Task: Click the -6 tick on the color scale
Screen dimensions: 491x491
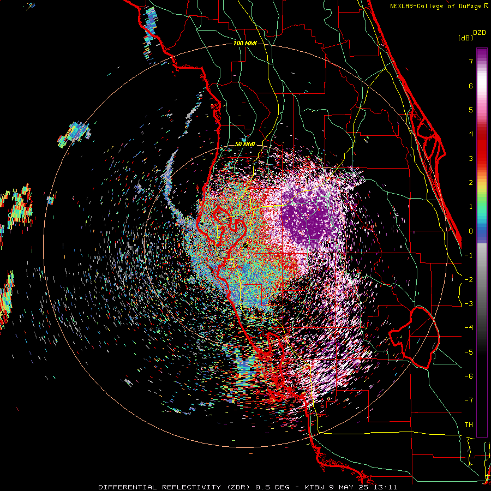Action: click(469, 376)
